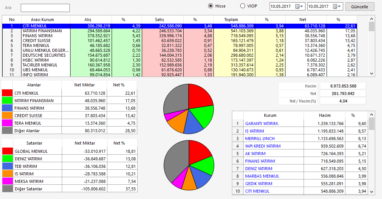Open GEDIK YATIRIM link
This screenshot has height=199, width=382.
pyautogui.click(x=258, y=184)
